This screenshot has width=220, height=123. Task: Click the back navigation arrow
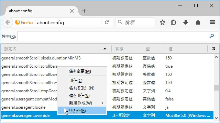8,22
